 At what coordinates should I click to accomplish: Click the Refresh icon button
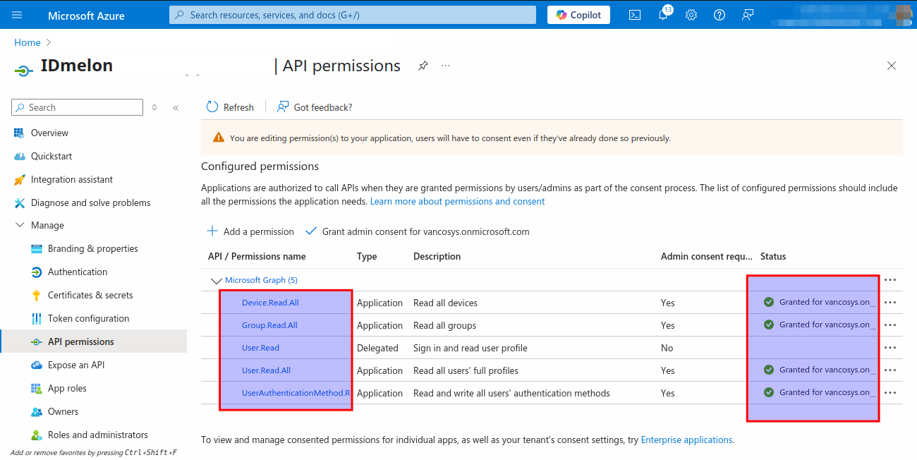(x=212, y=107)
